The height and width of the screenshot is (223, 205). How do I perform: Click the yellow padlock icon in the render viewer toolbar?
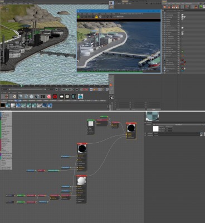96,17
